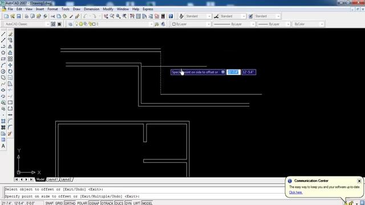
Task: Open the Layer Properties Manager
Action: tap(70, 24)
